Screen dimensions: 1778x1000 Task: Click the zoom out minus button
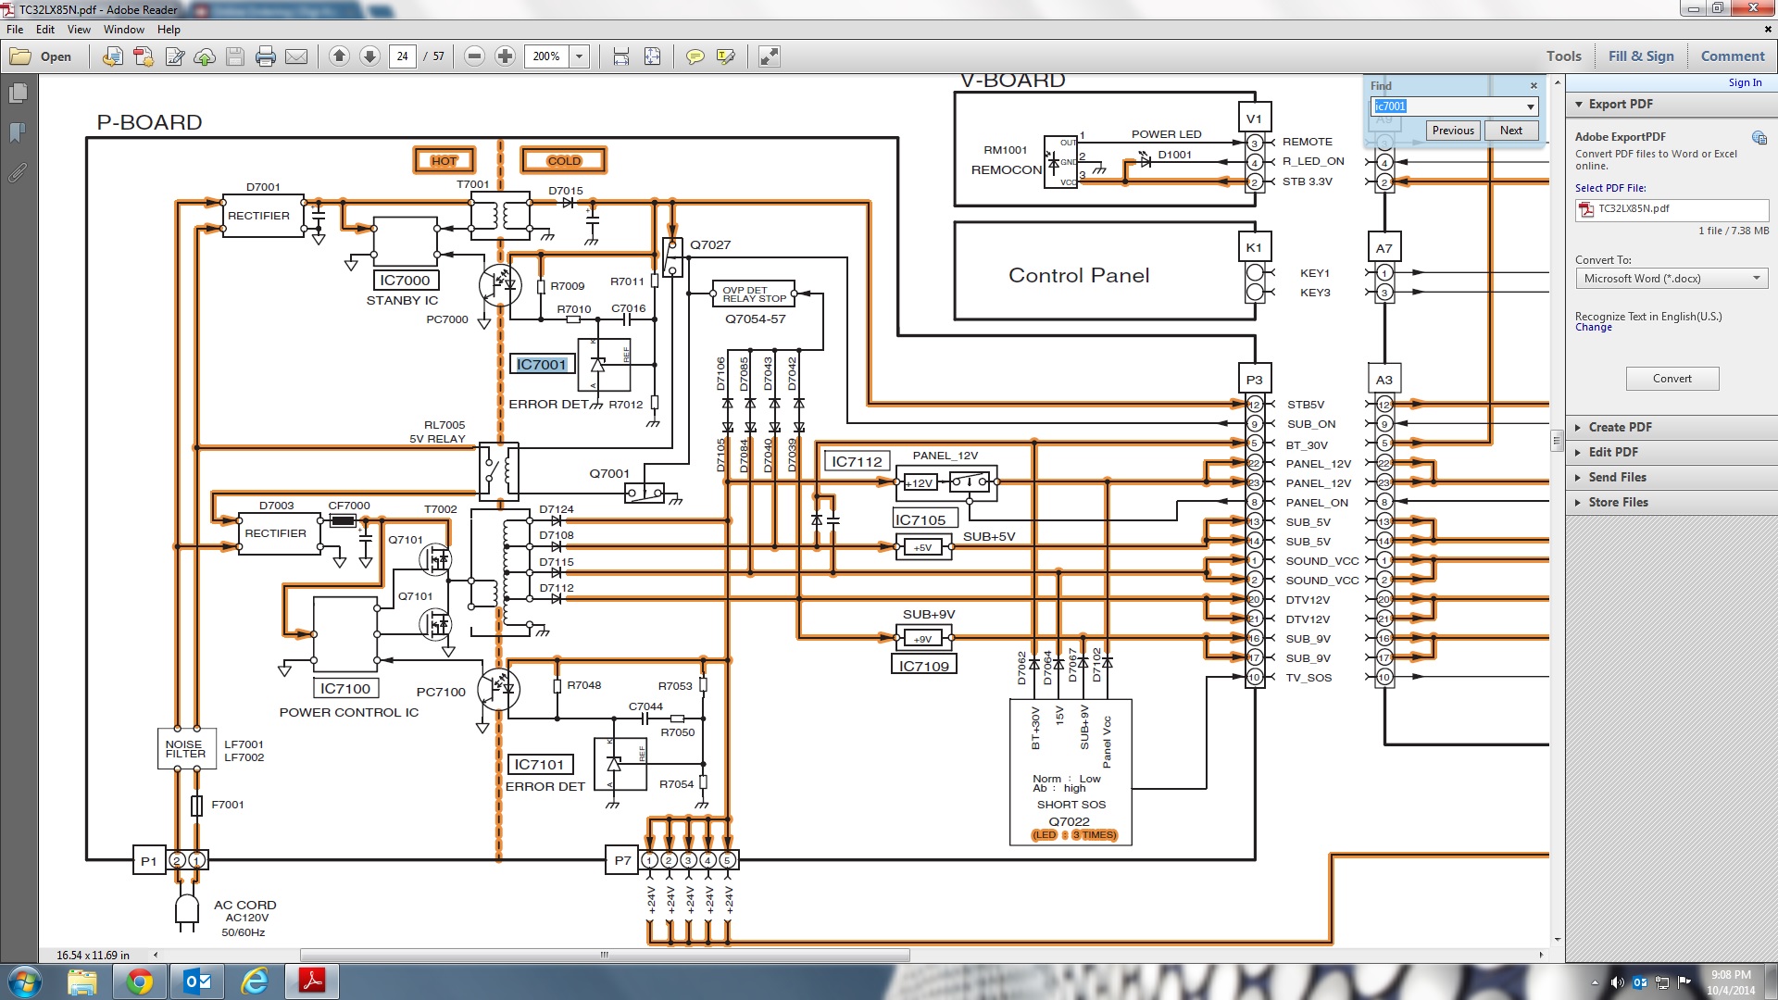click(474, 56)
